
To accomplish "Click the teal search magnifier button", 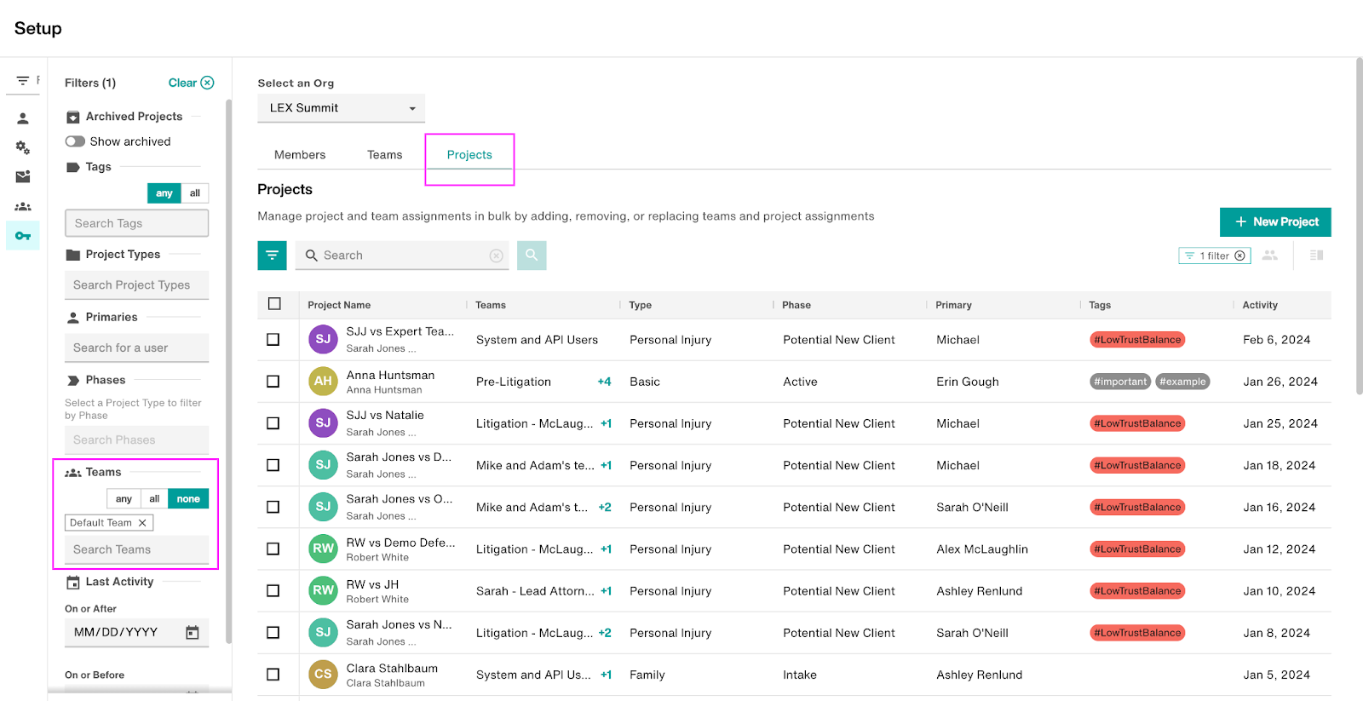I will 532,255.
